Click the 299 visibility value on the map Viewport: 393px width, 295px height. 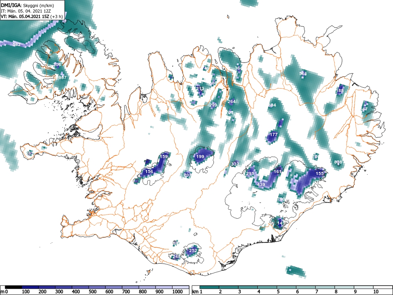click(213, 105)
